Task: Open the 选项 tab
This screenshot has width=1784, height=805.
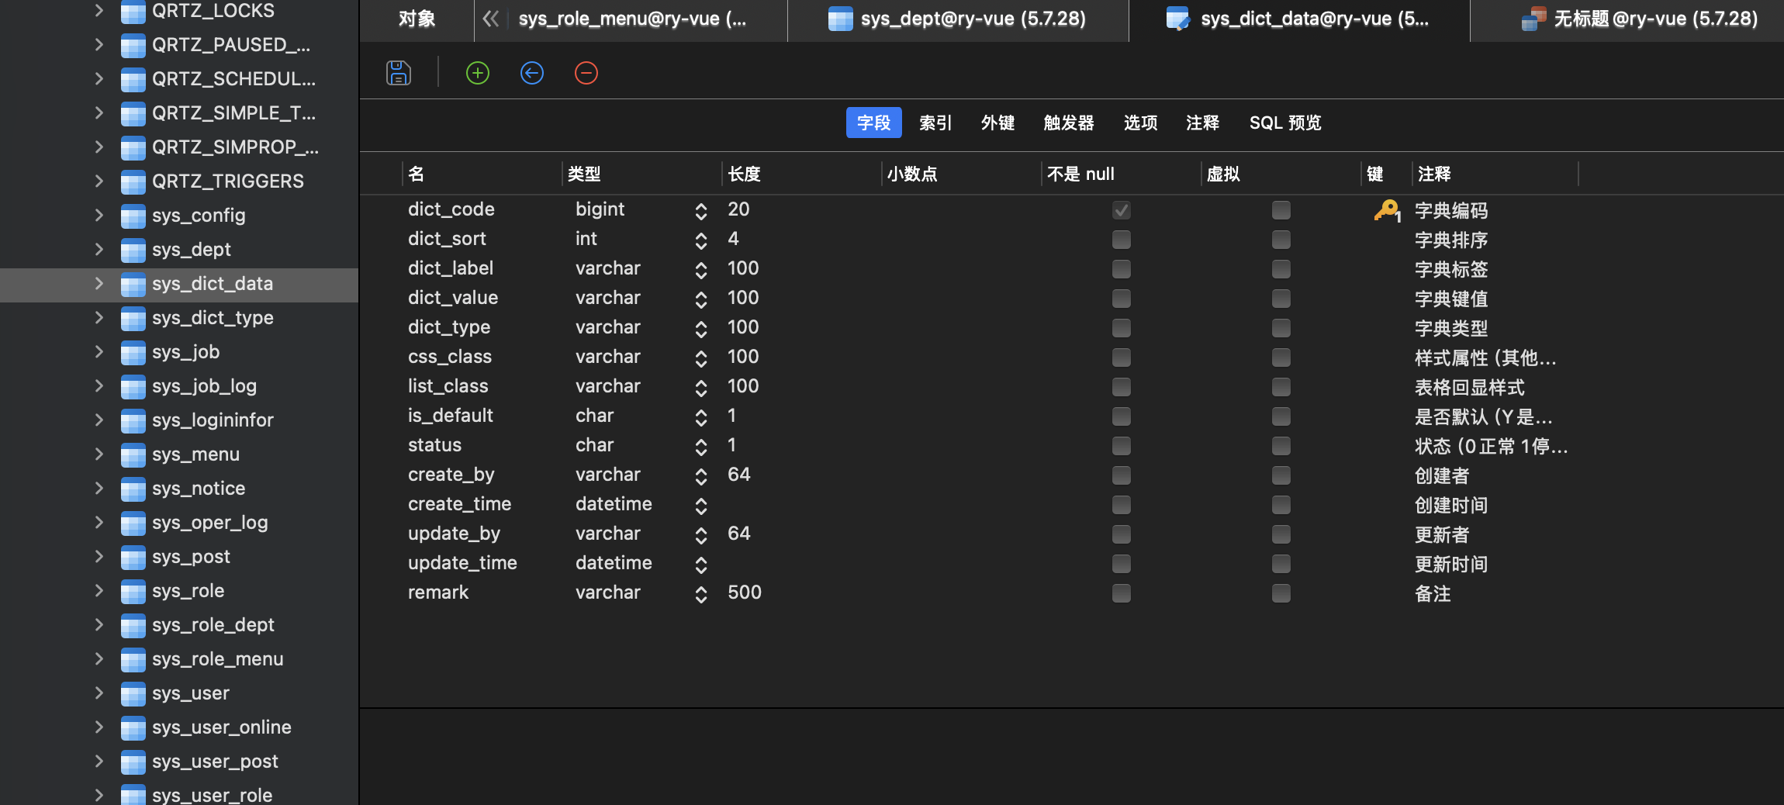Action: pos(1140,123)
